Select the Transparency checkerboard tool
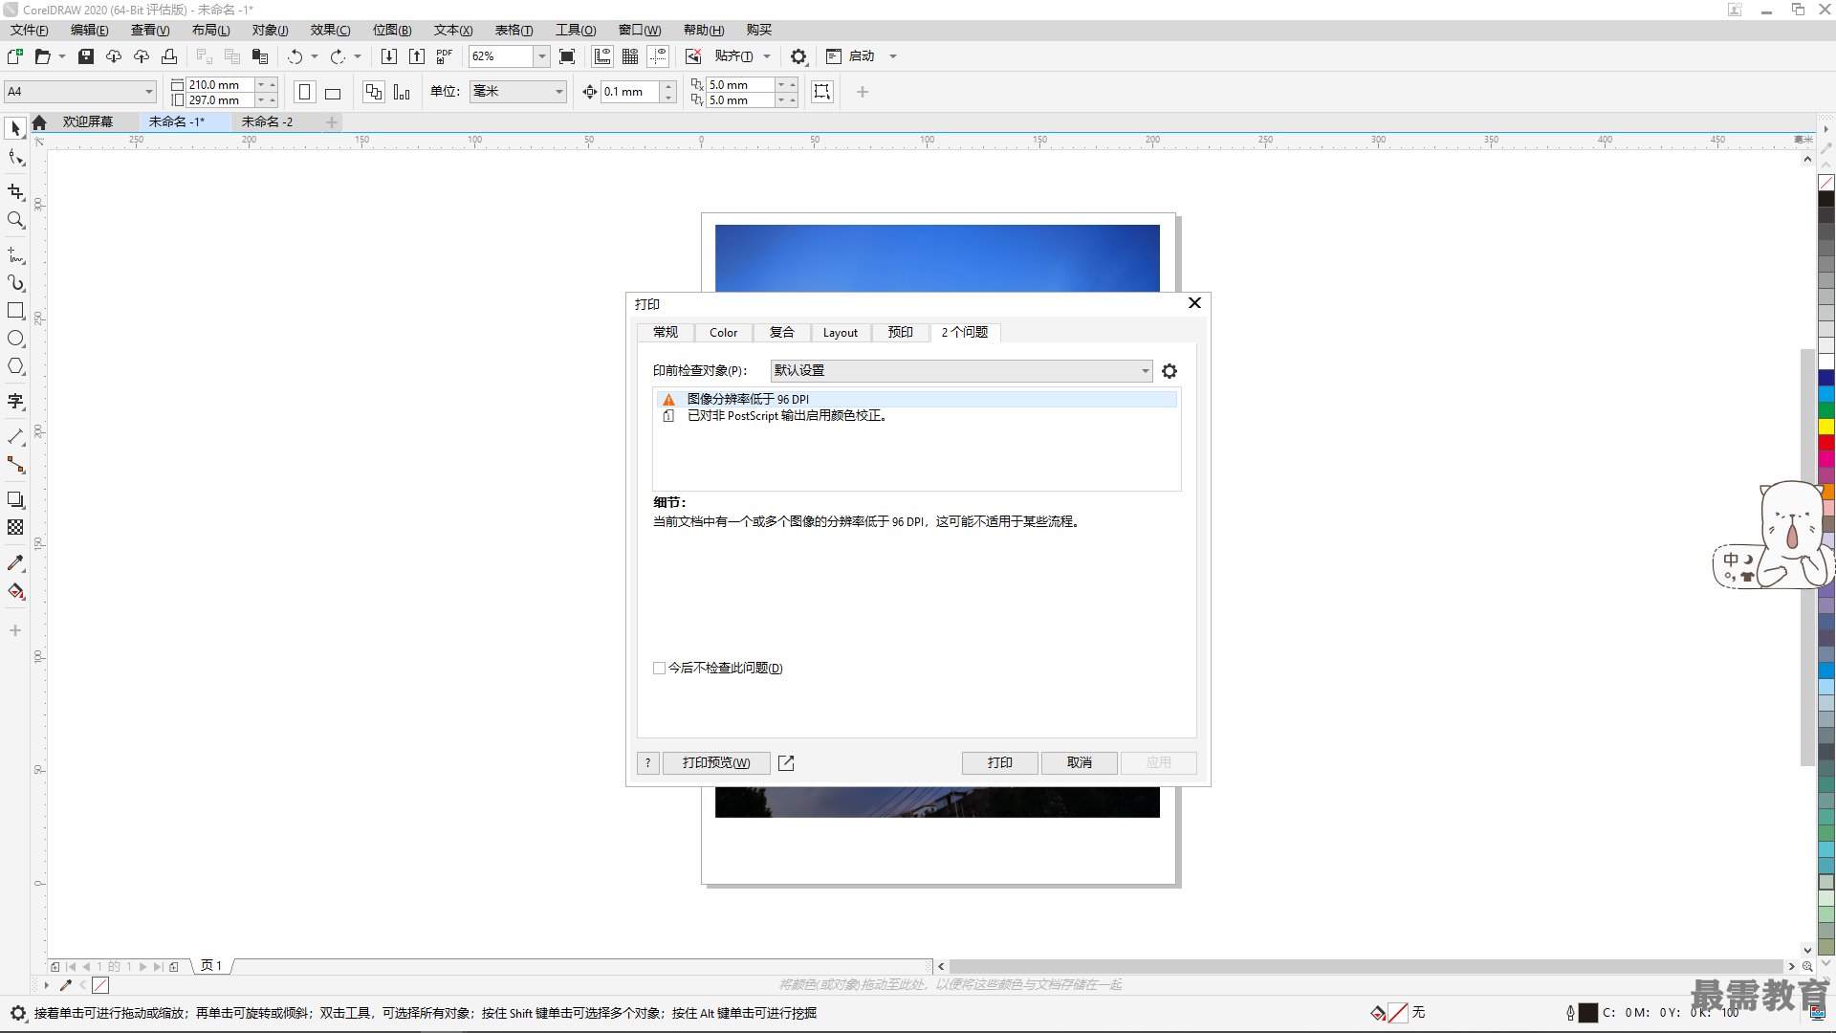The height and width of the screenshot is (1033, 1836). click(15, 527)
